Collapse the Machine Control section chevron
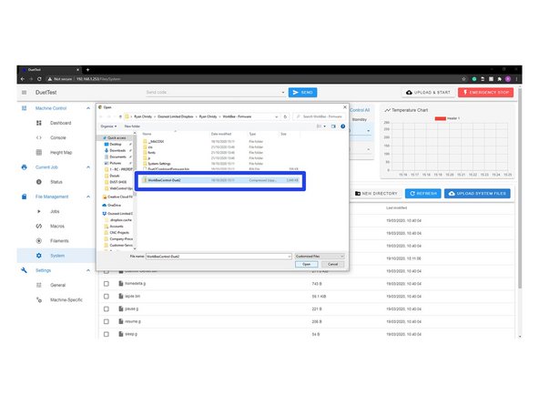Screen dimensions: 539x404 88,108
